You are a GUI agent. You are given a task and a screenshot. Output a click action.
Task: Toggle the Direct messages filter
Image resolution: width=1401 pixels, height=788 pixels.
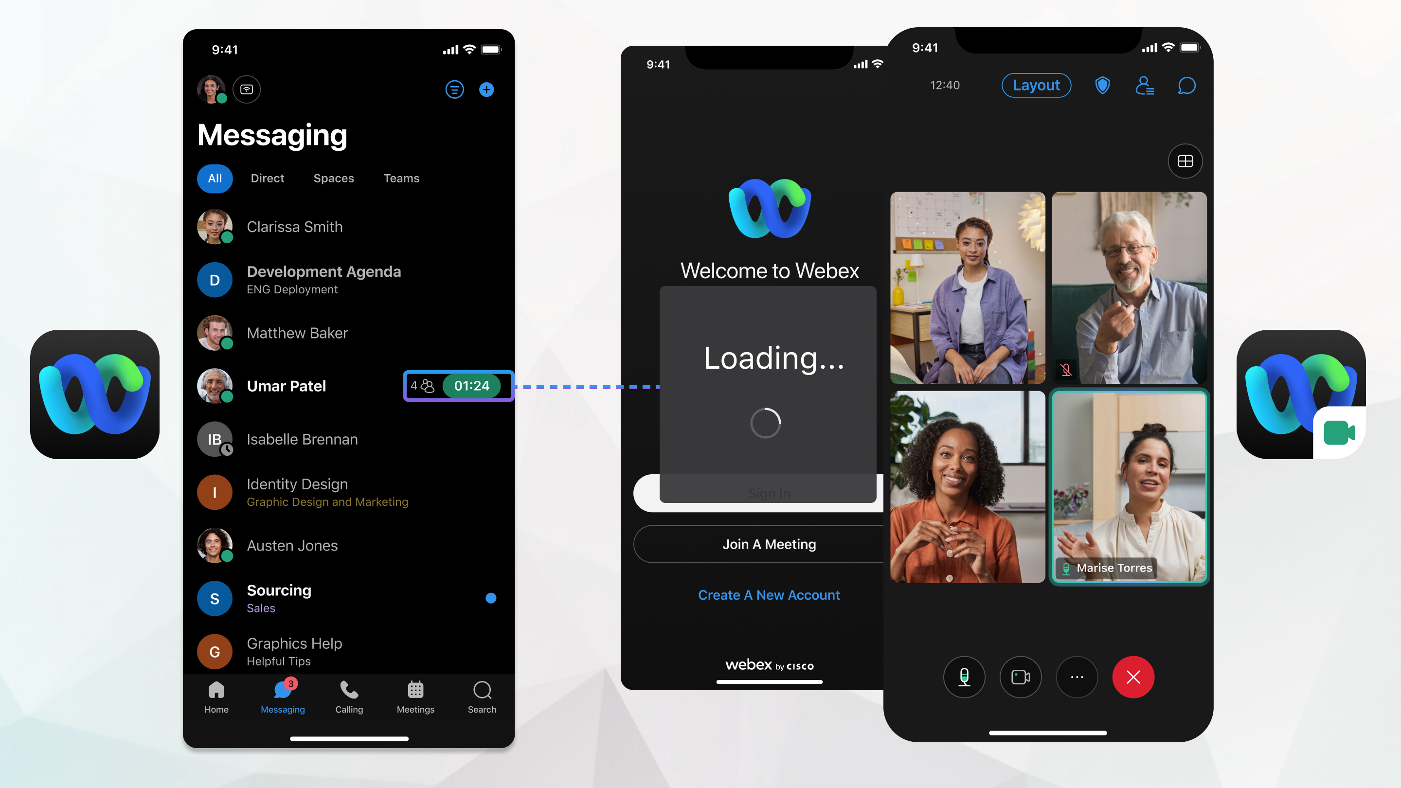click(x=267, y=178)
